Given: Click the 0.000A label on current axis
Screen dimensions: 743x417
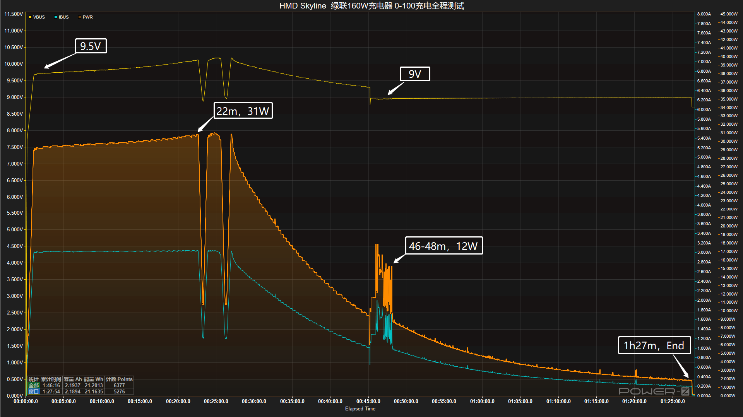Looking at the screenshot, I should (x=704, y=396).
